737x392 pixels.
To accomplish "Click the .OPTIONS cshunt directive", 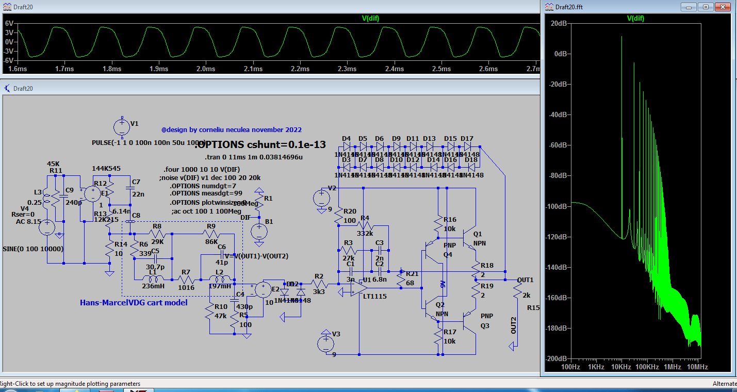I will [260, 145].
